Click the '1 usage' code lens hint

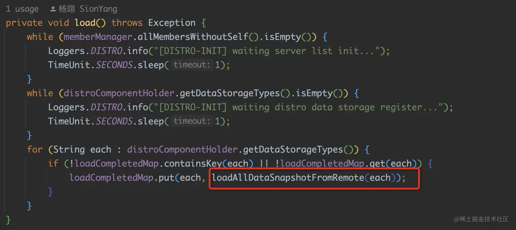[x=23, y=9]
